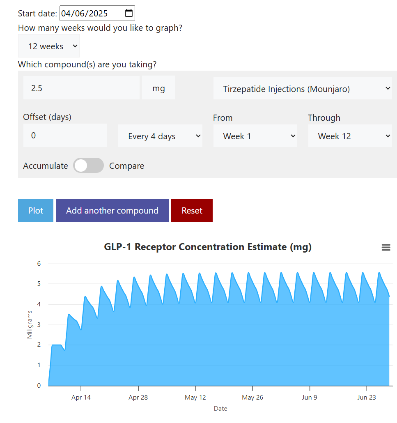
Task: Click Add another compound button
Action: 112,210
